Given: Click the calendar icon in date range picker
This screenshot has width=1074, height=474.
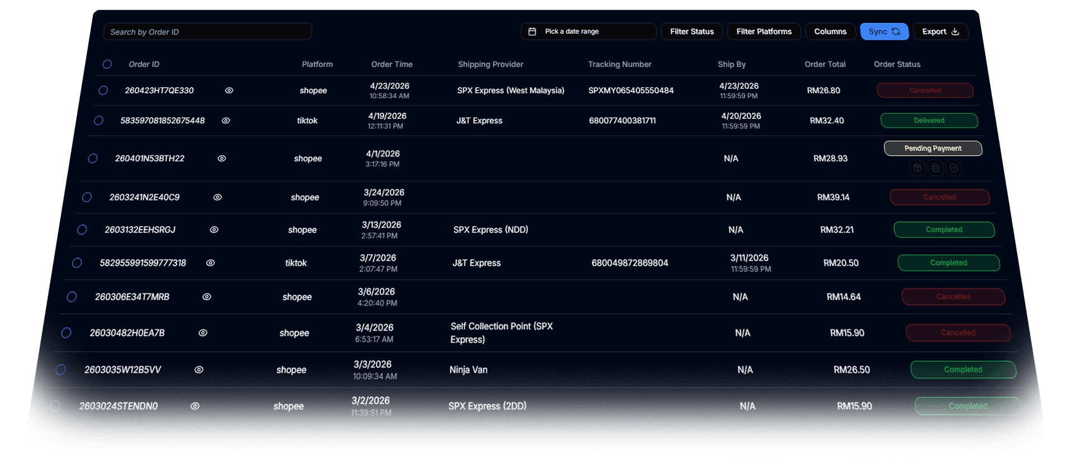Looking at the screenshot, I should click(x=532, y=31).
